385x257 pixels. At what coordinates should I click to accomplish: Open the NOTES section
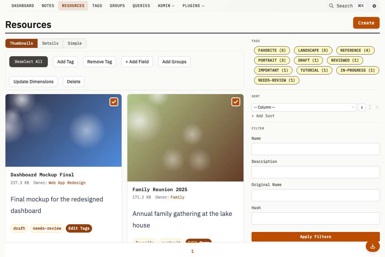(x=48, y=5)
